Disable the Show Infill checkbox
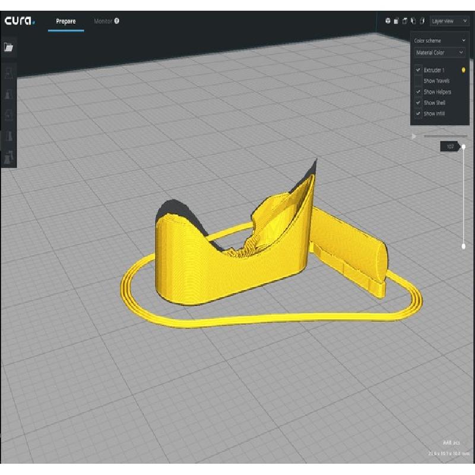 point(419,113)
